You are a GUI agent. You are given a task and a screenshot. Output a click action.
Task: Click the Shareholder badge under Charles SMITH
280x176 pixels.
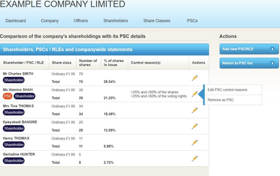tap(14, 80)
